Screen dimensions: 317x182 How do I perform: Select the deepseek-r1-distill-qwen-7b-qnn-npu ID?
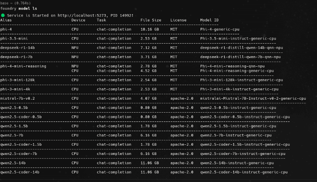coord(240,57)
